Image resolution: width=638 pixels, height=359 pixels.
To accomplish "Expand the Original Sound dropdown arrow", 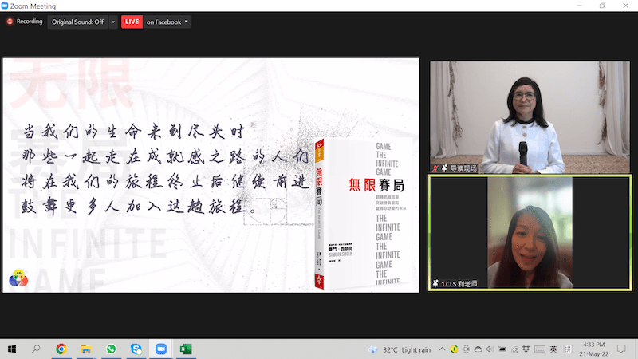I will (x=112, y=22).
